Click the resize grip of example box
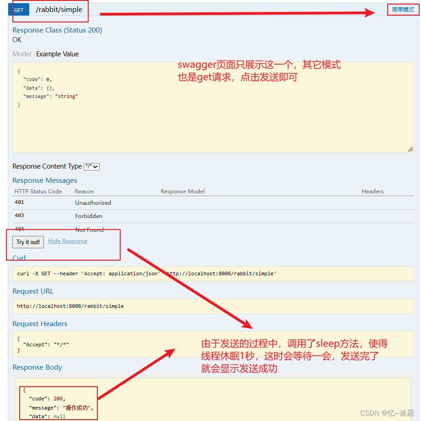Viewport: 421px width, 421px height. coord(410,149)
